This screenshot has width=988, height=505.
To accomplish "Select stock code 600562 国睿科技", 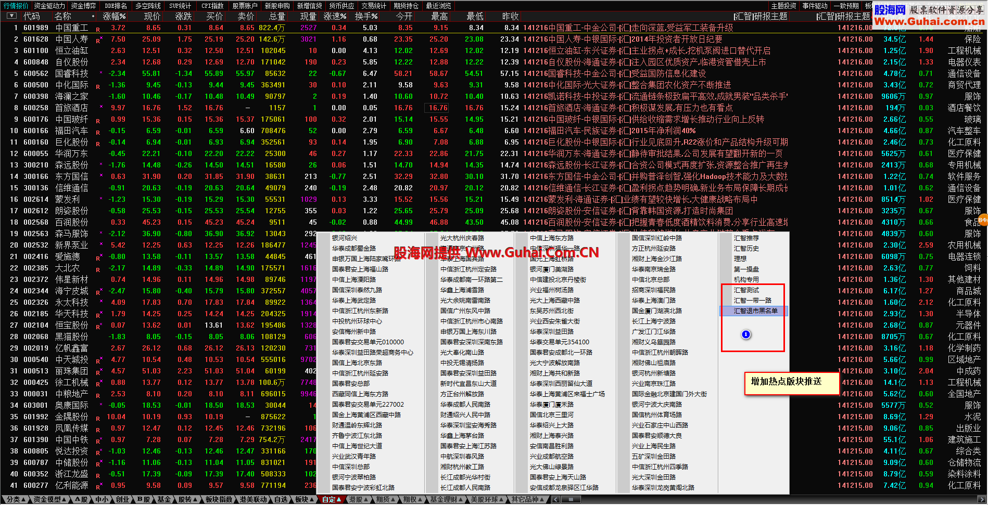I will pyautogui.click(x=36, y=73).
